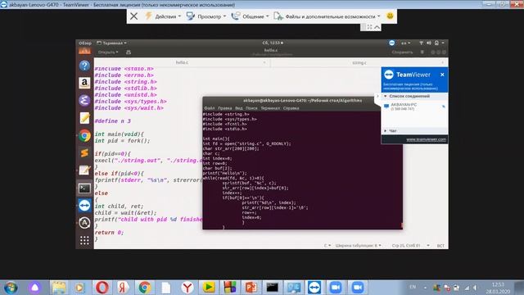
Task: Close the hello.c tab
Action: 264,62
